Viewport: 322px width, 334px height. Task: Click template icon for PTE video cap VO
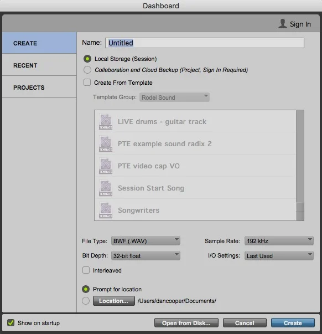[x=106, y=166]
